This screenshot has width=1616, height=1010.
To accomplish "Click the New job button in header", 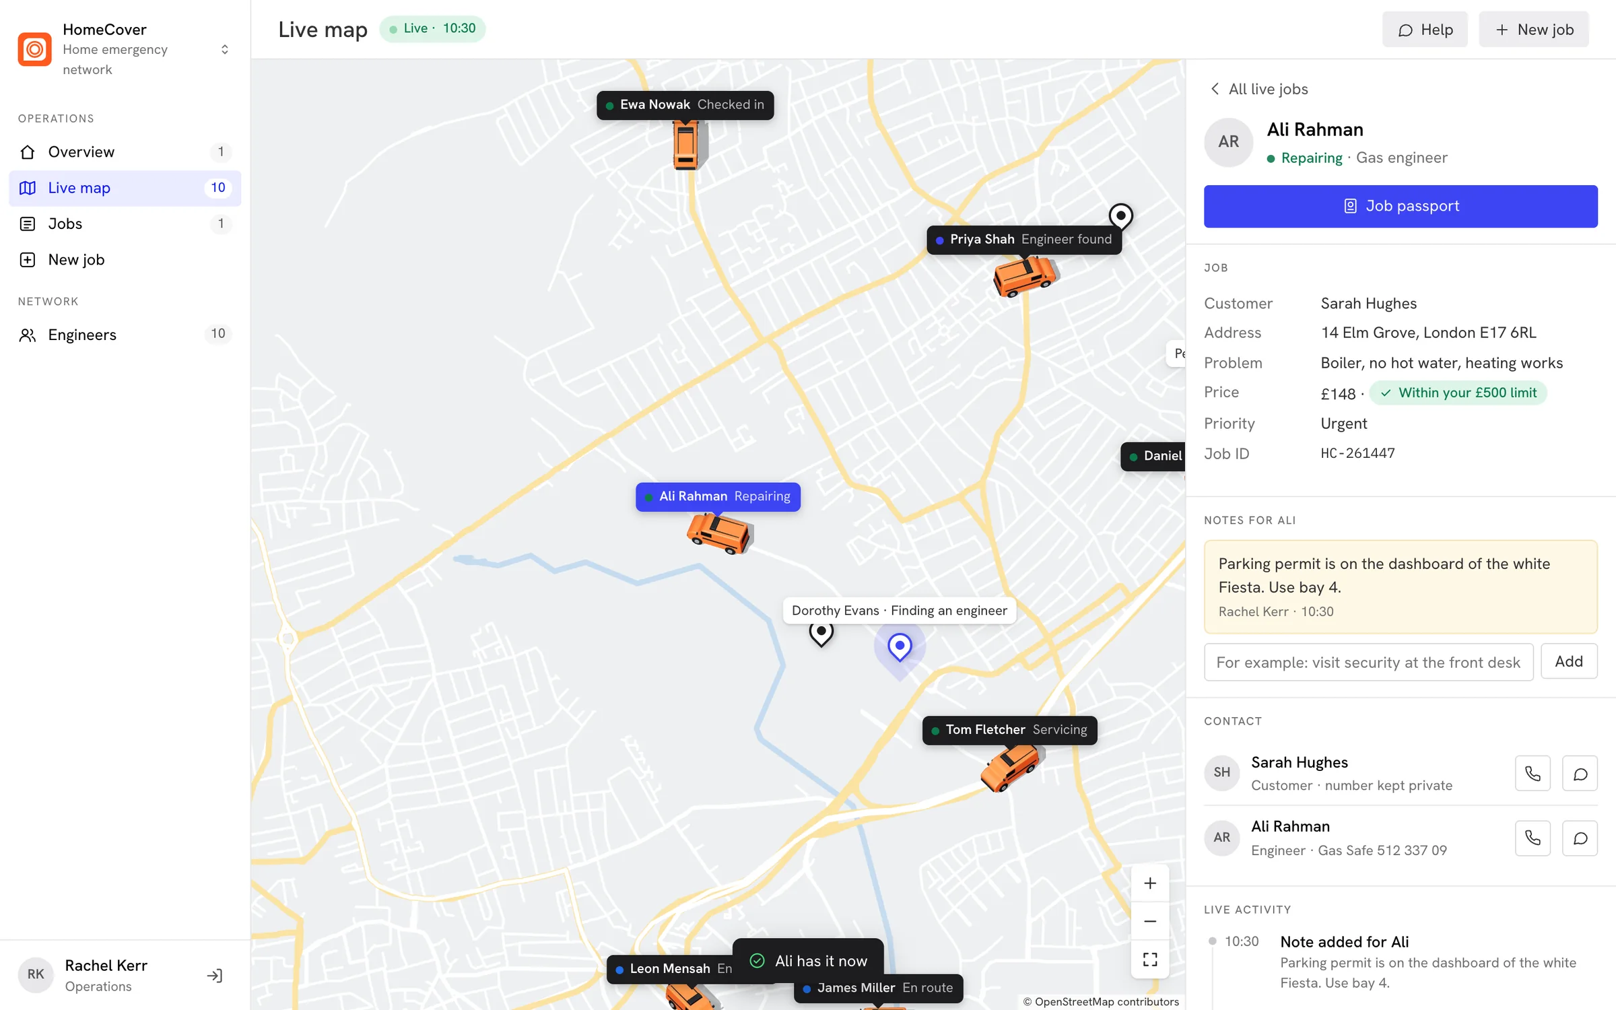I will [1534, 30].
